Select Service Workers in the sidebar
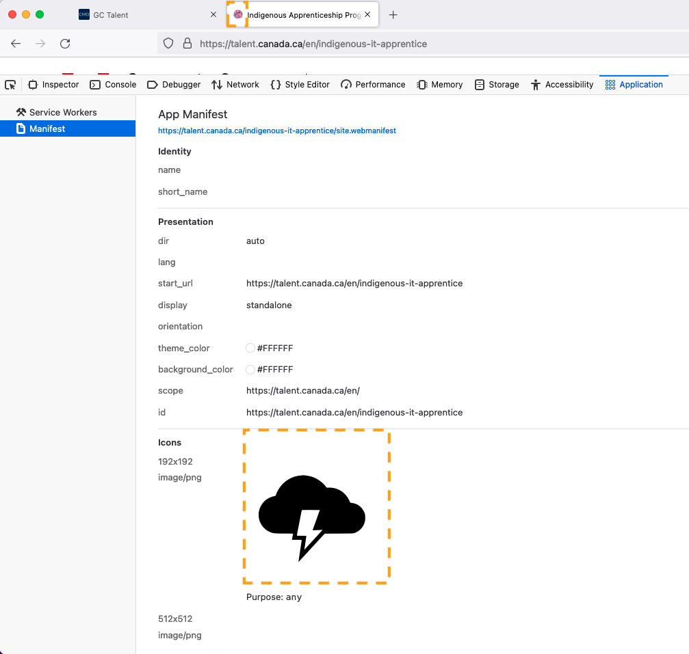The height and width of the screenshot is (654, 689). 68,112
